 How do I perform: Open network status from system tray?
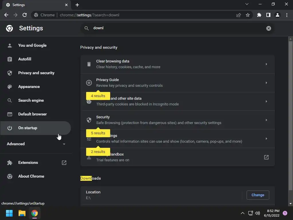(250, 213)
